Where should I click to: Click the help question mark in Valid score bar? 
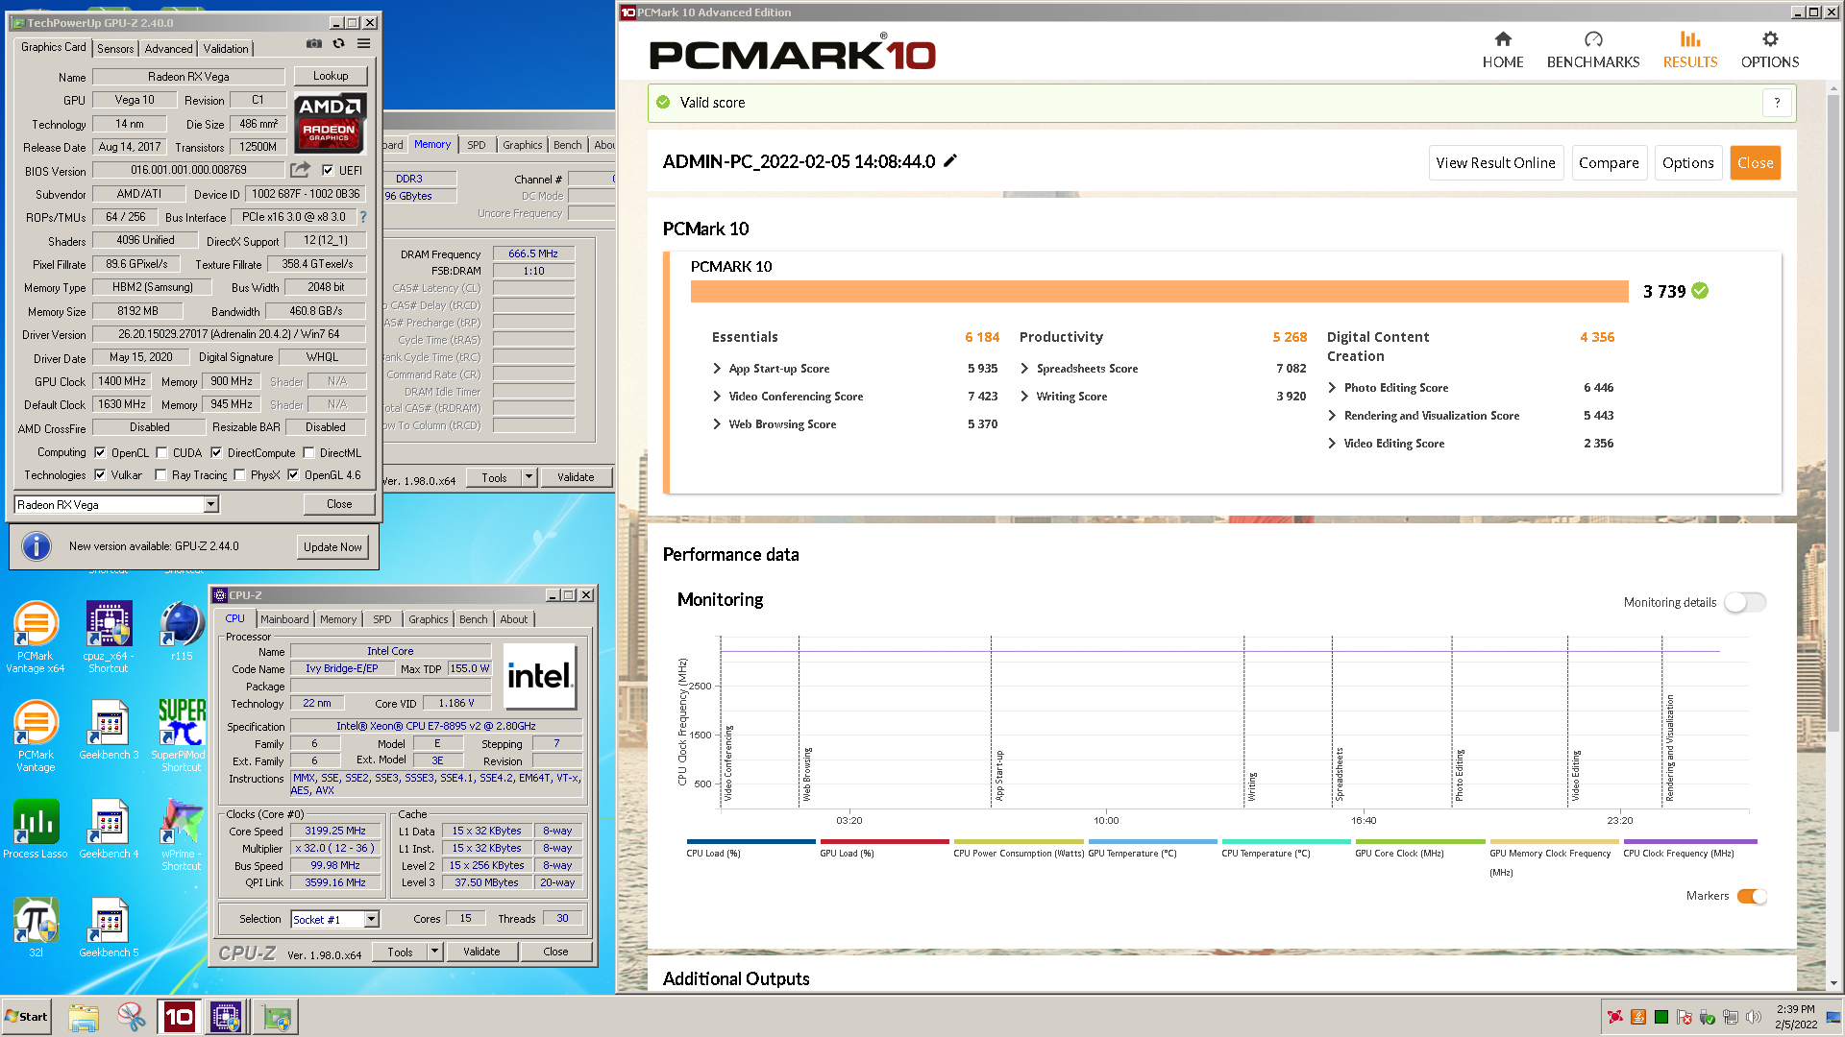1777,103
